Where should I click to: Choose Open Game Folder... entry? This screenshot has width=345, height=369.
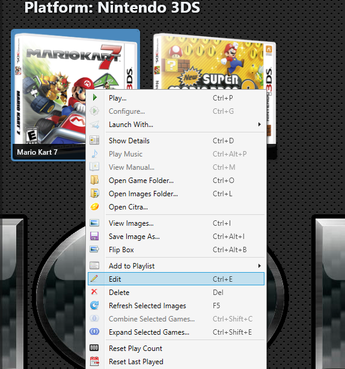point(176,181)
